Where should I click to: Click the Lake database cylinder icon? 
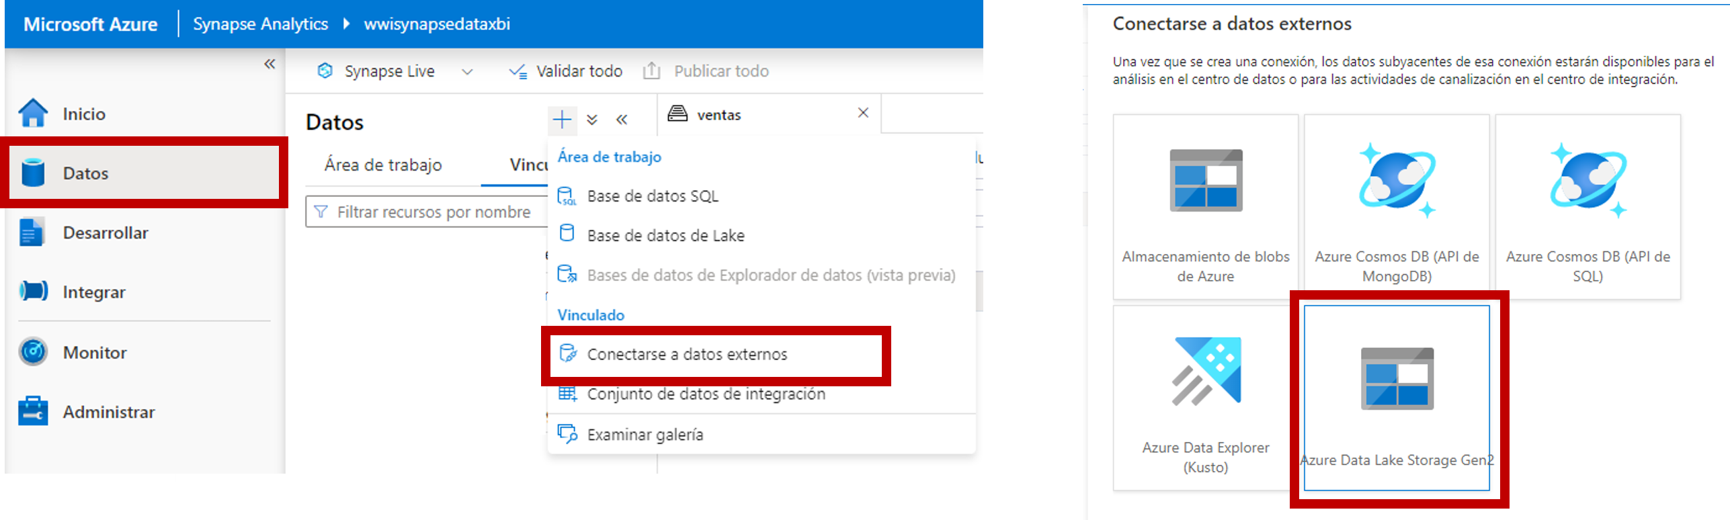point(567,233)
